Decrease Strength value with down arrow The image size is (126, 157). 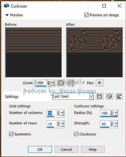click(x=112, y=125)
